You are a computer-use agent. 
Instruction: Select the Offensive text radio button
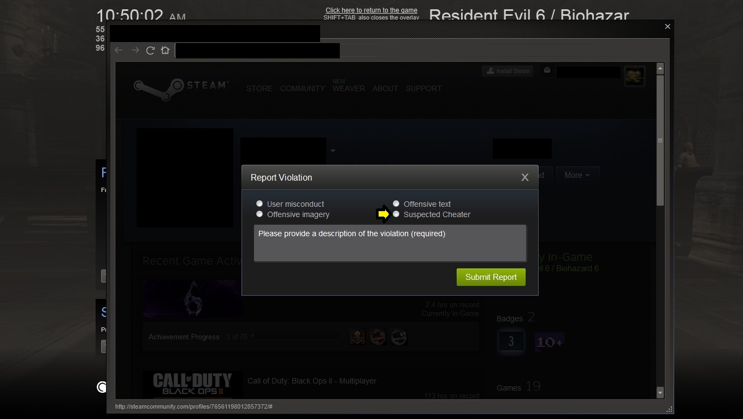tap(396, 203)
